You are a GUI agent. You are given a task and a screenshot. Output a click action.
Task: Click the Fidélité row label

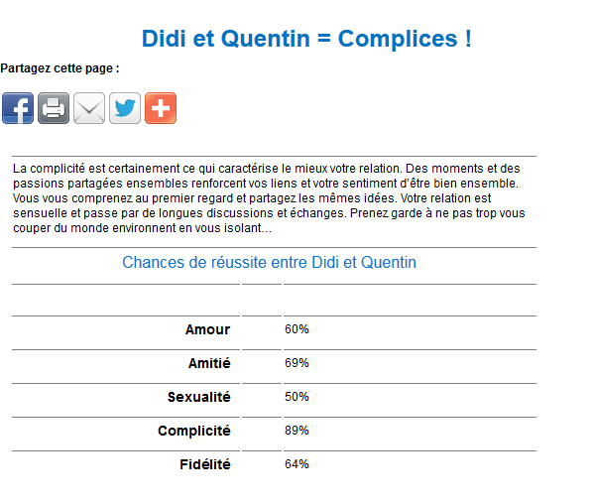(205, 464)
